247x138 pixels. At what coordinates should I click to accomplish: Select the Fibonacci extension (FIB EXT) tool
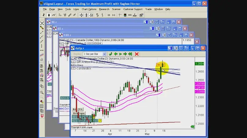pyautogui.click(x=42, y=71)
